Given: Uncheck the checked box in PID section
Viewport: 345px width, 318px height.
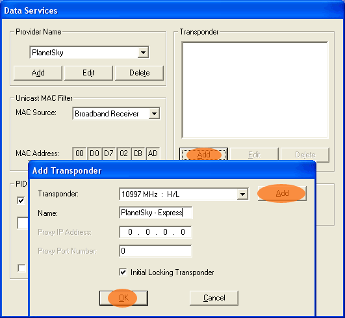Looking at the screenshot, I should click(21, 200).
